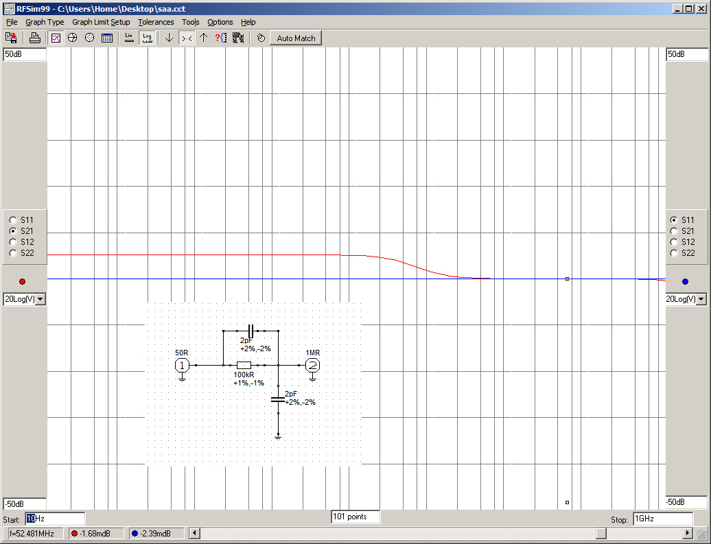Viewport: 711px width, 544px height.
Task: Select the 100kR resistor in the schematic
Action: click(x=244, y=365)
